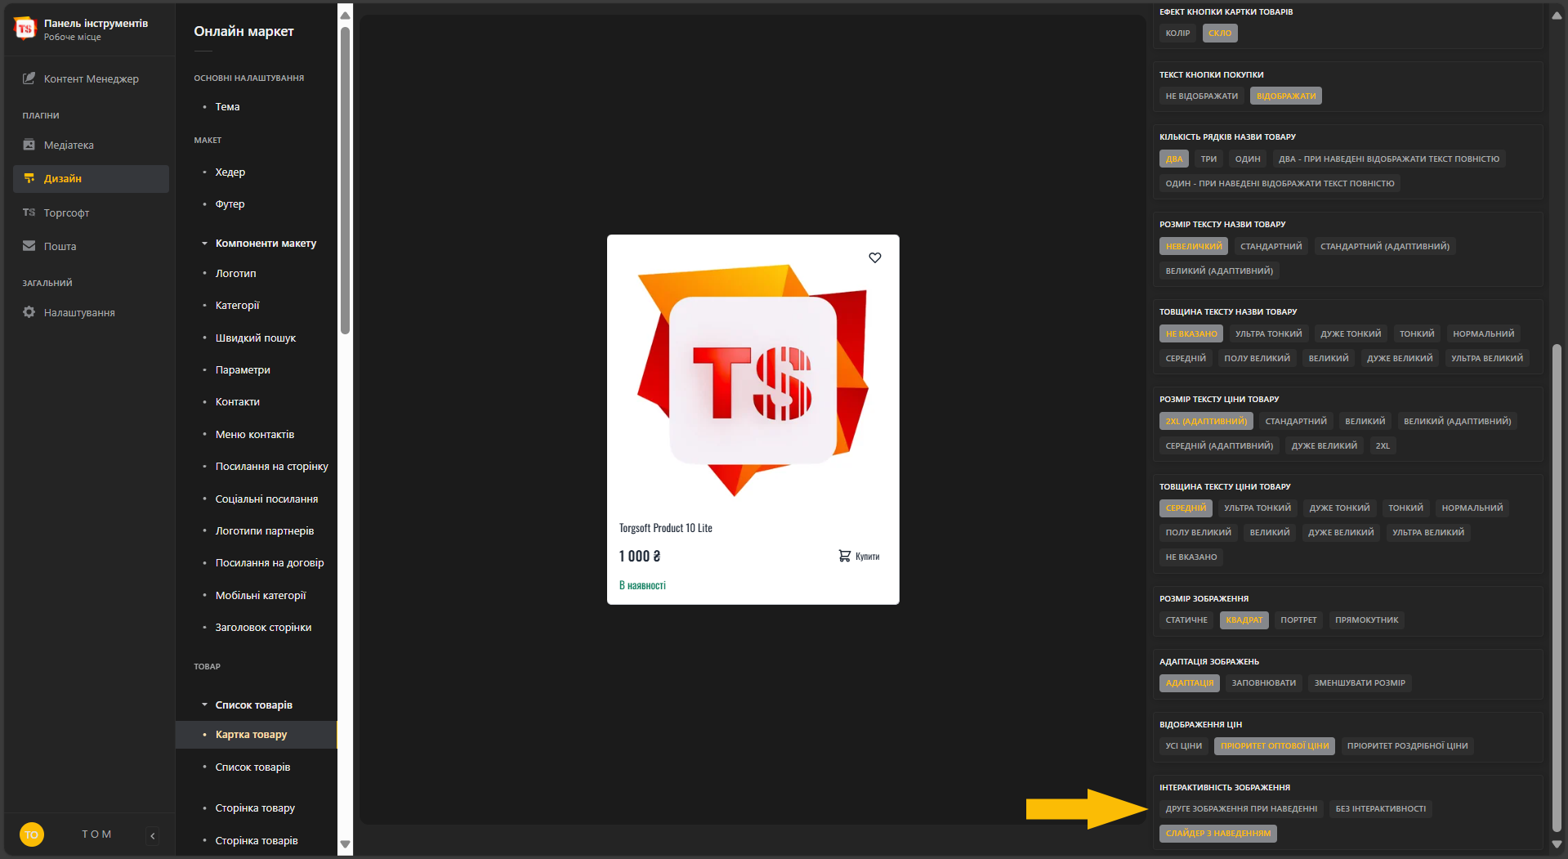Go to Пошта menu item
Screen dimensions: 1568x859
point(91,246)
